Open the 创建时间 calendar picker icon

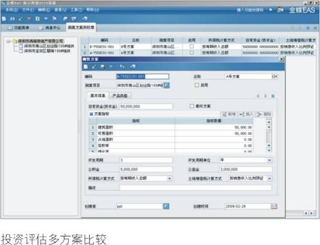click(274, 206)
